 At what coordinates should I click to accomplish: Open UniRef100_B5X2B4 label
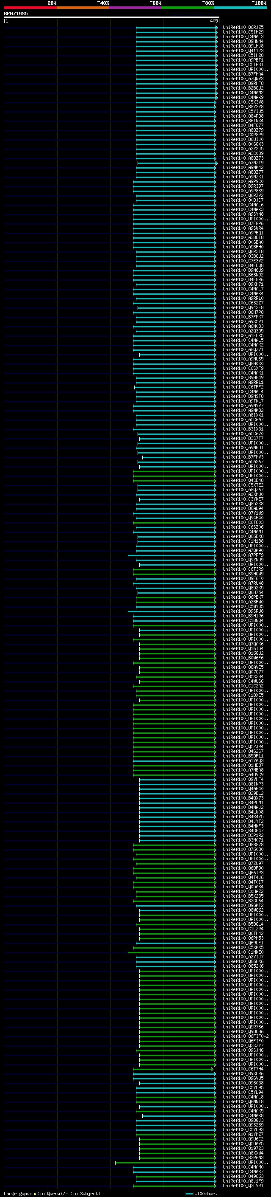click(243, 676)
